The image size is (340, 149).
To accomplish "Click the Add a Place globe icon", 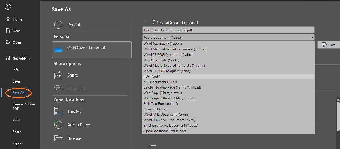I will [58, 125].
